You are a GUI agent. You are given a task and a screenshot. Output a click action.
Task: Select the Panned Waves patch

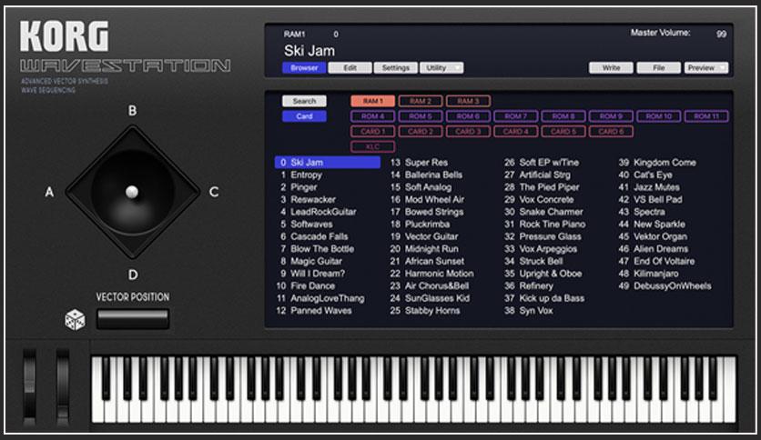coord(320,311)
